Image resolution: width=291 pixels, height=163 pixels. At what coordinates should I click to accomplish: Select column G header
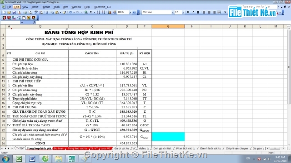168,26
